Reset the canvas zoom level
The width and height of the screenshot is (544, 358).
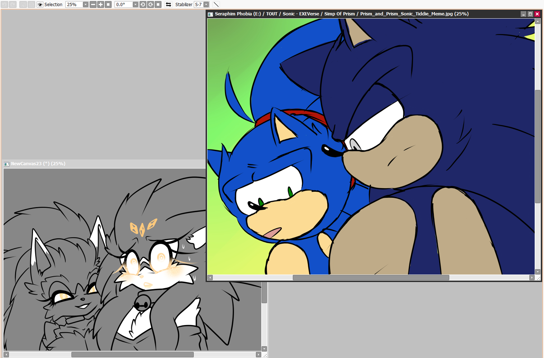click(x=108, y=5)
